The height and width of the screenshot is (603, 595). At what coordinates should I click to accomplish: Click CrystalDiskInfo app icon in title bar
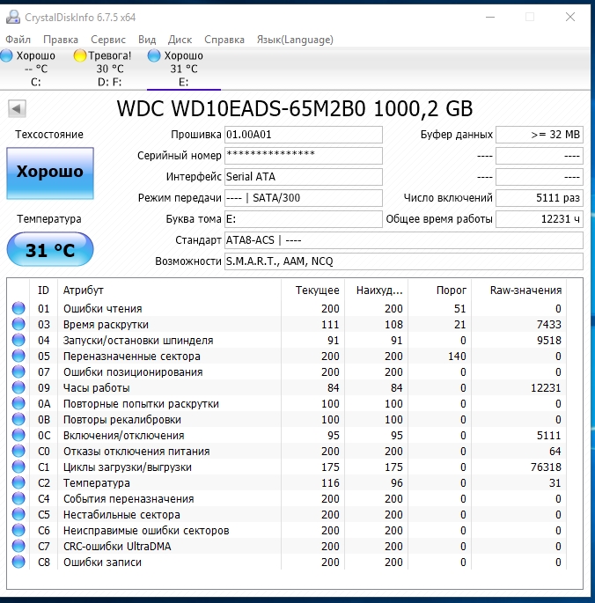click(11, 17)
